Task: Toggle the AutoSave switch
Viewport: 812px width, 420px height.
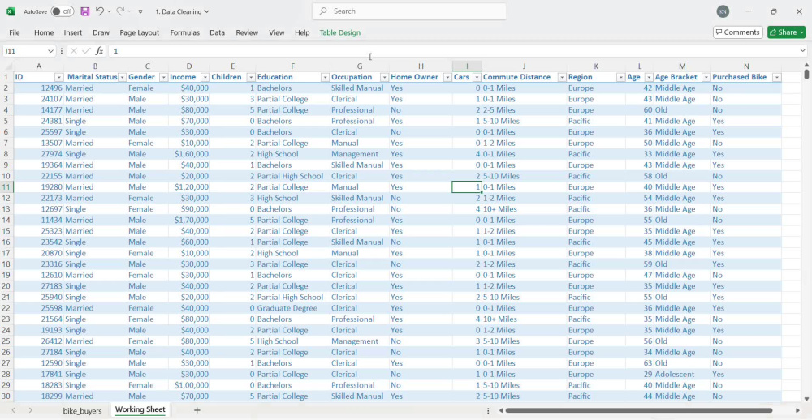Action: pyautogui.click(x=63, y=11)
